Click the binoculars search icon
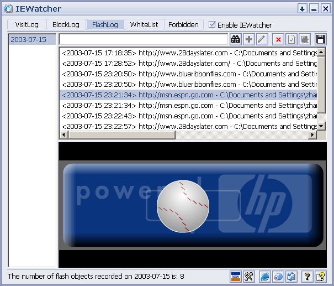 [236, 39]
